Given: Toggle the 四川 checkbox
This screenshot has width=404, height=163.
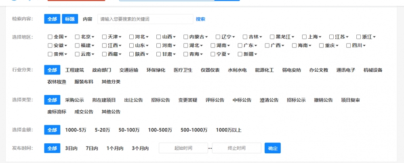Looking at the screenshot, I should click(348, 46).
